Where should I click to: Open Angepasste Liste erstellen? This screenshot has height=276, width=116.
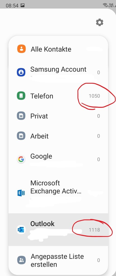[x=58, y=260]
